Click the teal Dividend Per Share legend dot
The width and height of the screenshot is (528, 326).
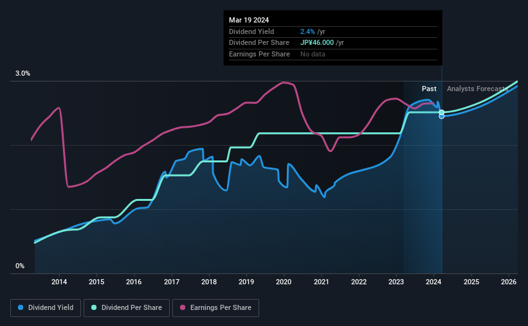click(x=94, y=307)
